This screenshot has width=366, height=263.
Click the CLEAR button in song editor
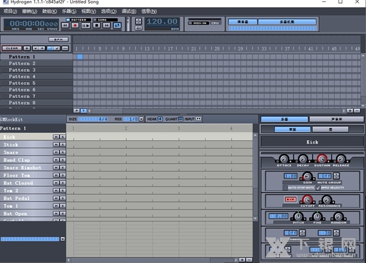point(10,48)
